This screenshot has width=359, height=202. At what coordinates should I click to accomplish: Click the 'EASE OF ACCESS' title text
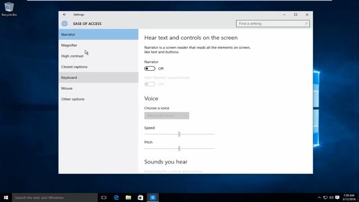pyautogui.click(x=88, y=24)
